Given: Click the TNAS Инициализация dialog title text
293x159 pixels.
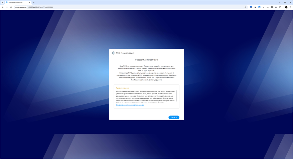Looking at the screenshot, I should pos(125,53).
